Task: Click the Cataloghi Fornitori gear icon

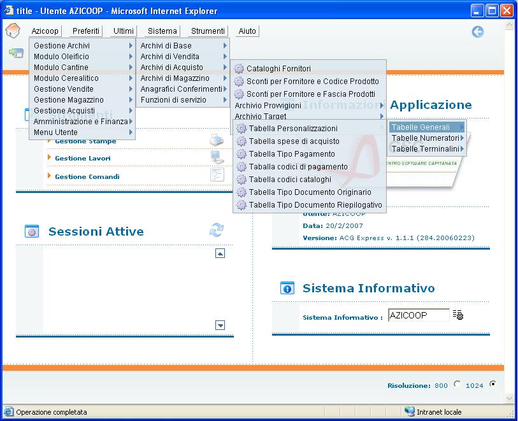Action: tap(239, 69)
